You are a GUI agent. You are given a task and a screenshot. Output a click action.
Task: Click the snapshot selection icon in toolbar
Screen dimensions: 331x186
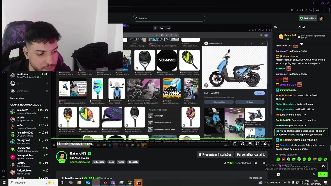click(297, 10)
